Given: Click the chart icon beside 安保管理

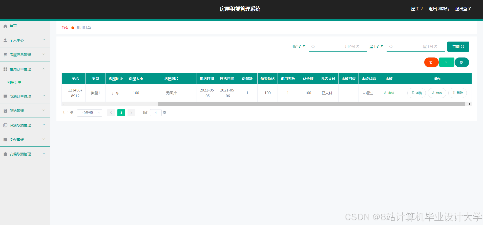Looking at the screenshot, I should 5,140.
